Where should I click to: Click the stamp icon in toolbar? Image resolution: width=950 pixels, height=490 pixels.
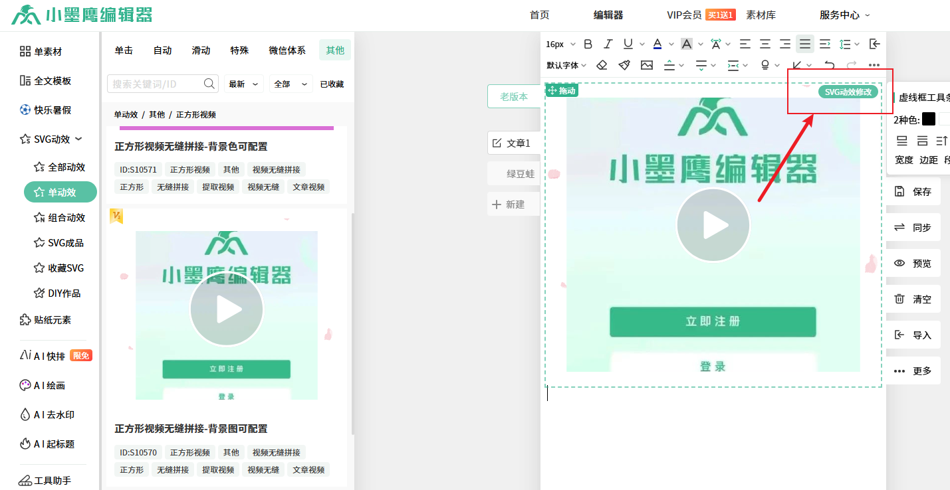[765, 65]
